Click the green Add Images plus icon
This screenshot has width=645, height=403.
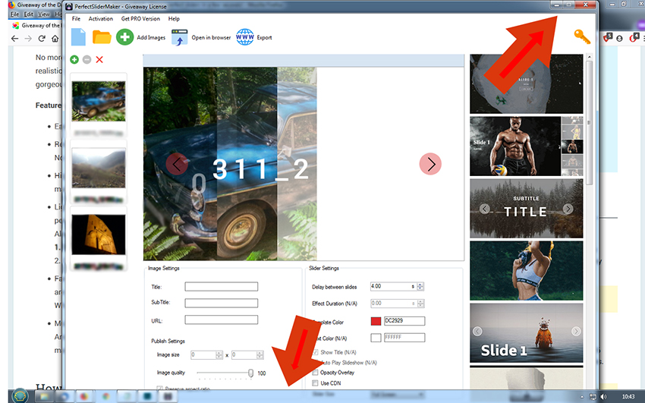124,37
